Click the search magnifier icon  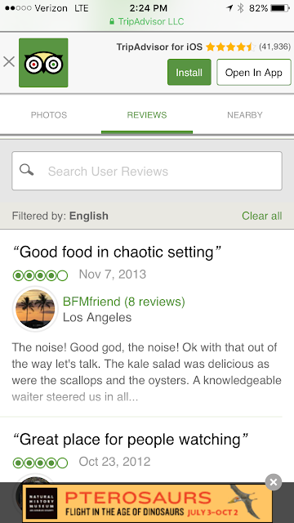click(27, 170)
